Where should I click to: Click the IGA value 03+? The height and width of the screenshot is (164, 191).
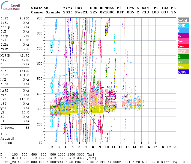[165, 12]
